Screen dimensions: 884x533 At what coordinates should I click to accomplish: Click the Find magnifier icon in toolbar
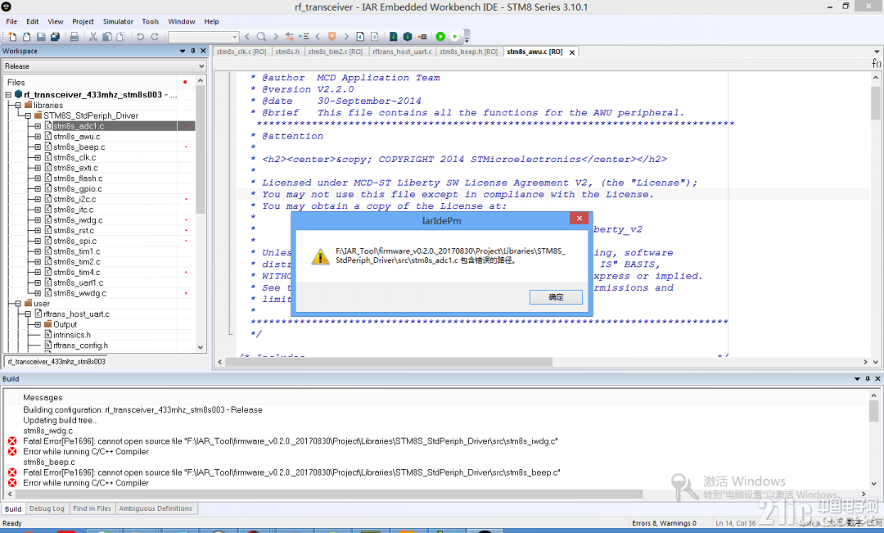point(261,37)
